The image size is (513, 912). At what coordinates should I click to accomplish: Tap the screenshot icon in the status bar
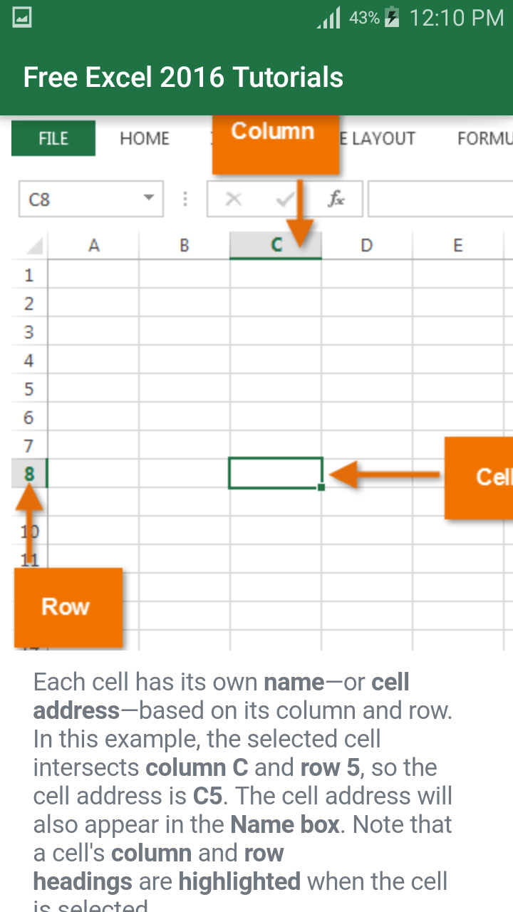21,16
